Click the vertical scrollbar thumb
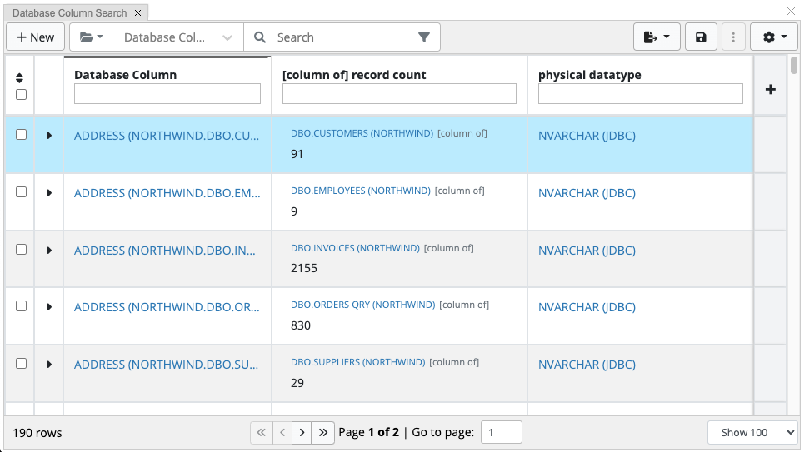This screenshot has width=805, height=452. click(x=794, y=67)
